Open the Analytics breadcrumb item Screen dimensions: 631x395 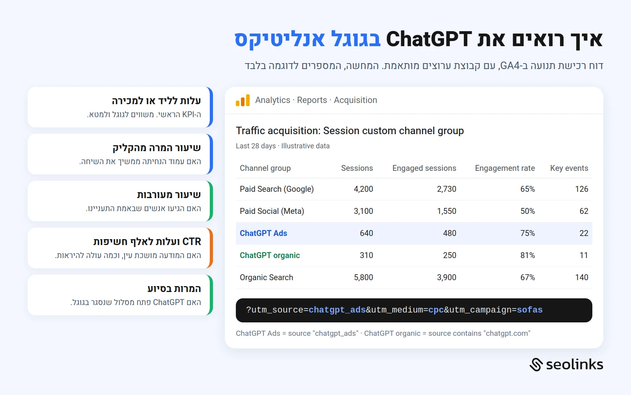273,100
